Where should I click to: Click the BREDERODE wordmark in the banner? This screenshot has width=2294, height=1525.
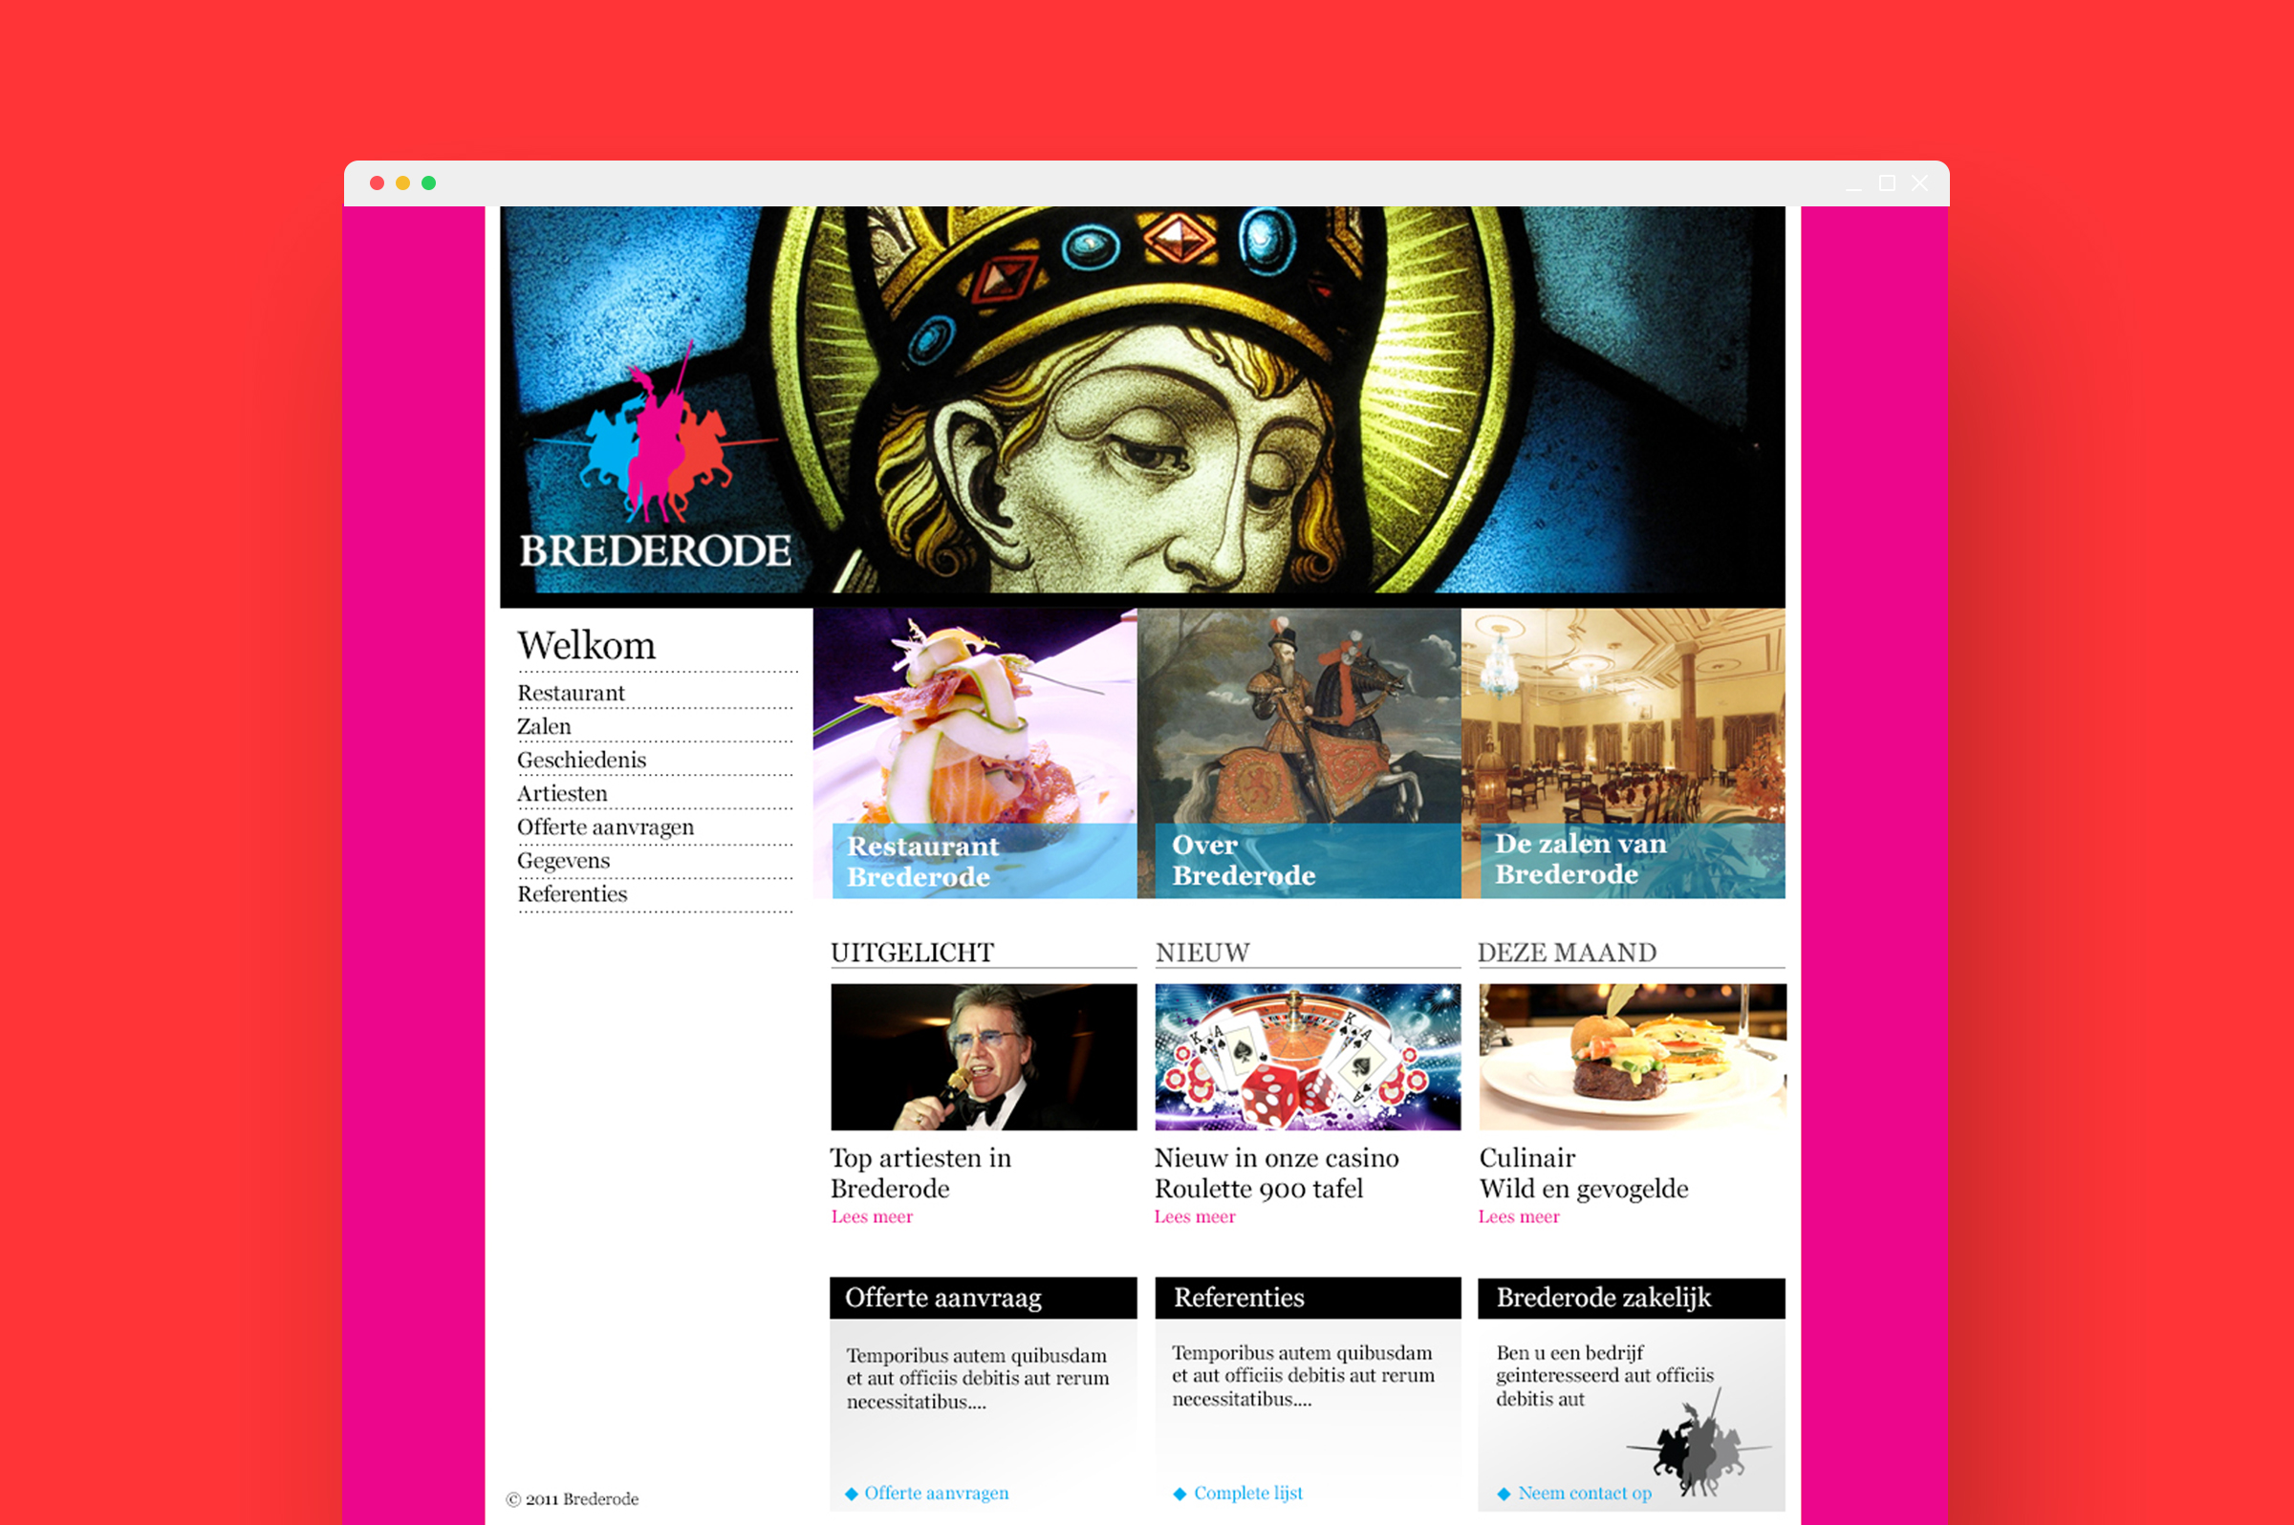point(655,551)
